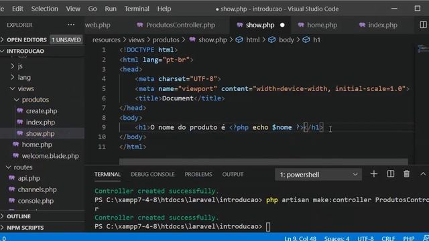Click the body symbol icon in breadcrumb
429x241 pixels.
pos(271,39)
